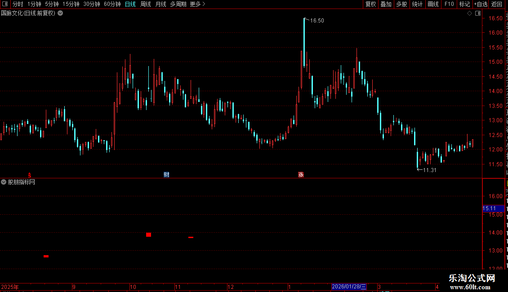Viewport: 508px width, 292px height.
Task: Switch to 分时 intraday chart
Action: tap(18, 4)
